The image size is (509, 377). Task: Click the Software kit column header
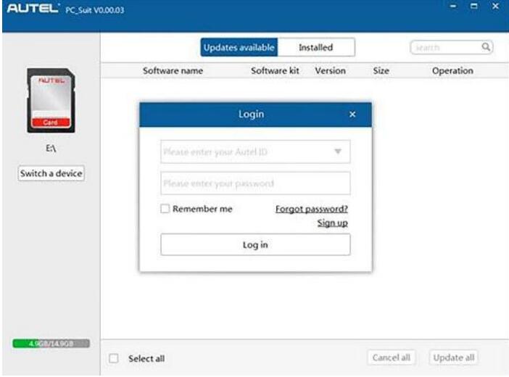(275, 71)
